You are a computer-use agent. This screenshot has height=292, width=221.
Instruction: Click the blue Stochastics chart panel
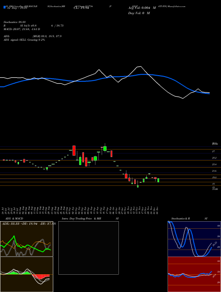194,239
